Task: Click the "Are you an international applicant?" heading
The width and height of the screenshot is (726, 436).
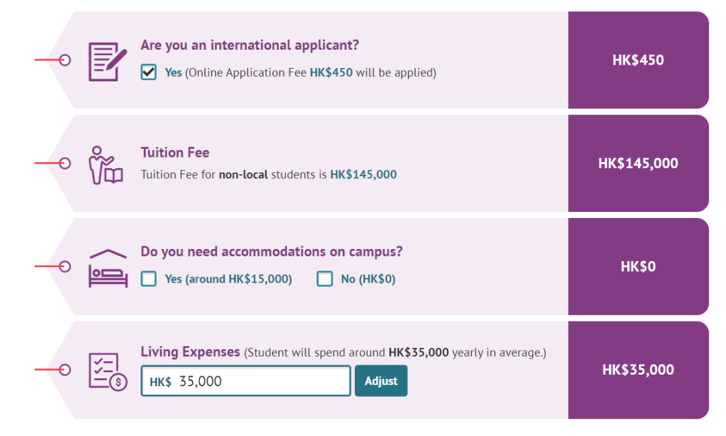Action: coord(250,45)
